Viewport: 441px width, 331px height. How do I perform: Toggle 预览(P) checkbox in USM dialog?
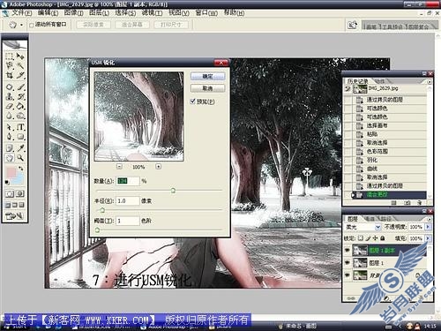193,102
